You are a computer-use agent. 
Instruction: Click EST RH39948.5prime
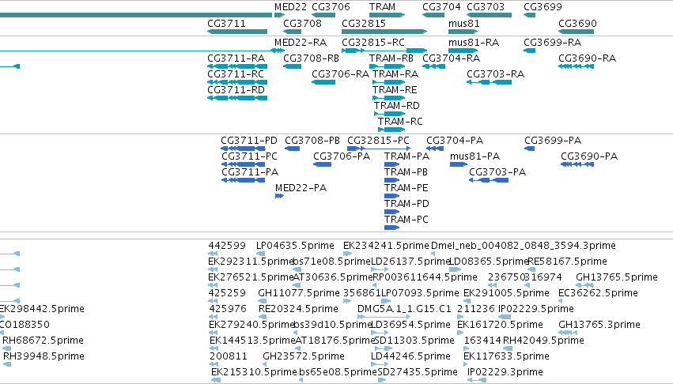43,356
